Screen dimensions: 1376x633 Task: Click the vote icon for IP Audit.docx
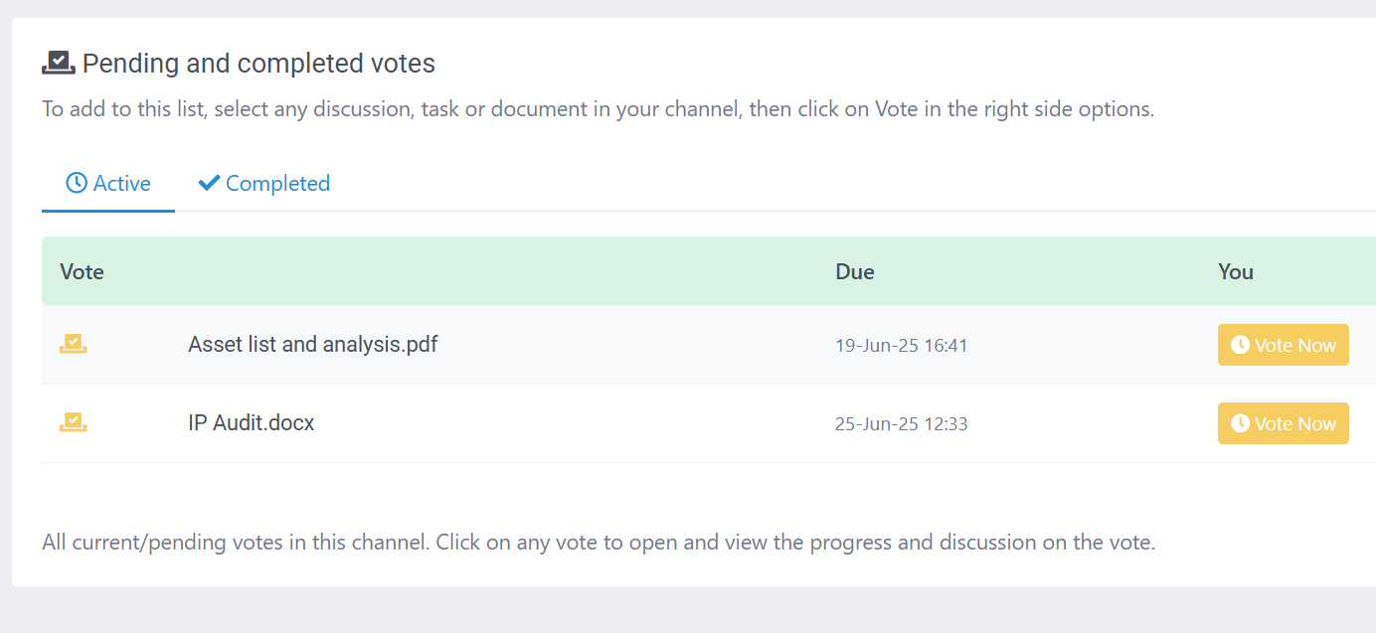pyautogui.click(x=74, y=422)
